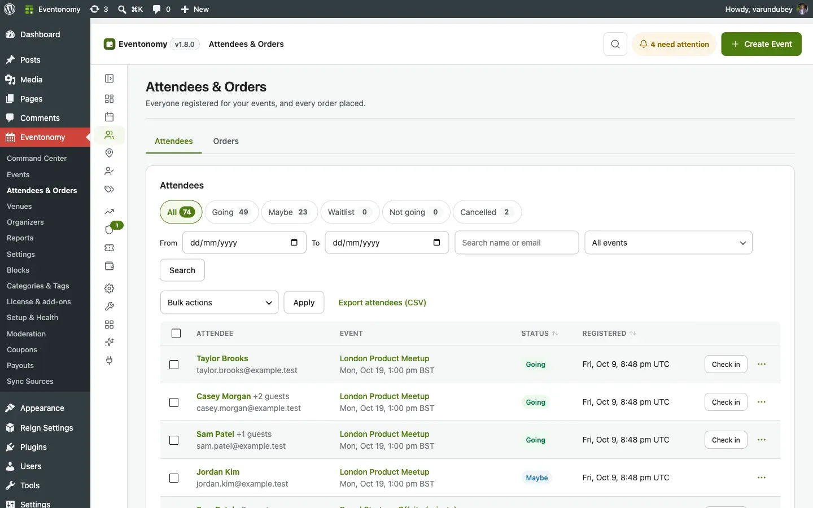This screenshot has width=813, height=508.
Task: Select the checkbox for Taylor Brooks
Action: click(x=174, y=365)
